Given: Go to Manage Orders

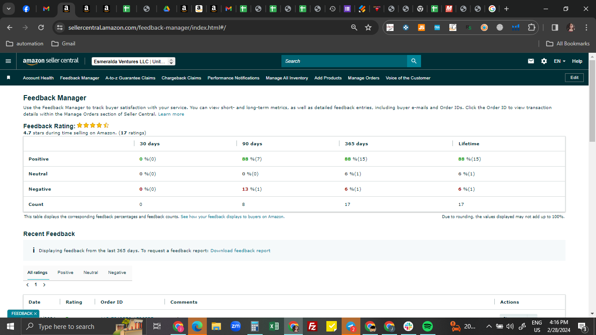Looking at the screenshot, I should (364, 78).
